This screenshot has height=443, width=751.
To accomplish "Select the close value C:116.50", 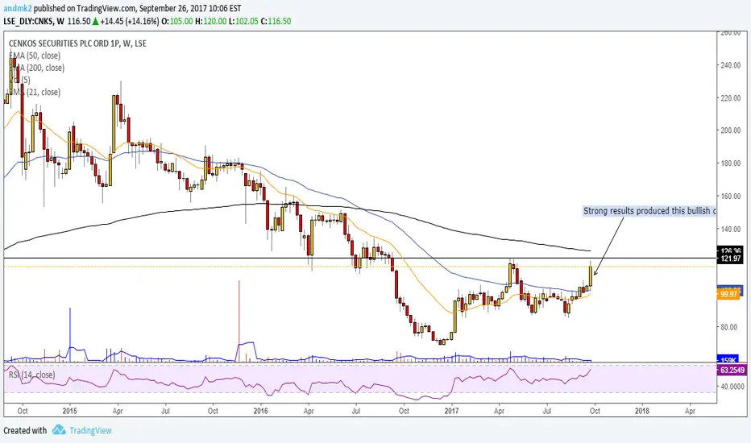I will click(276, 21).
